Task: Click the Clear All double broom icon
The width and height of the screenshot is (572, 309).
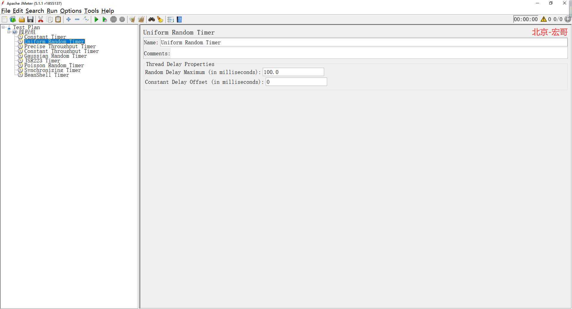Action: 141,19
